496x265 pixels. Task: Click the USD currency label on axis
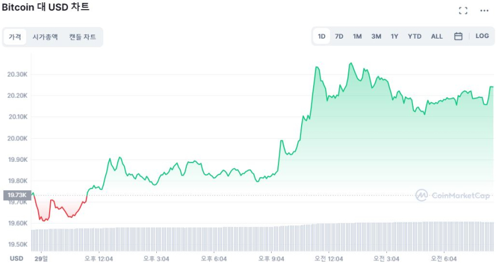coord(16,259)
